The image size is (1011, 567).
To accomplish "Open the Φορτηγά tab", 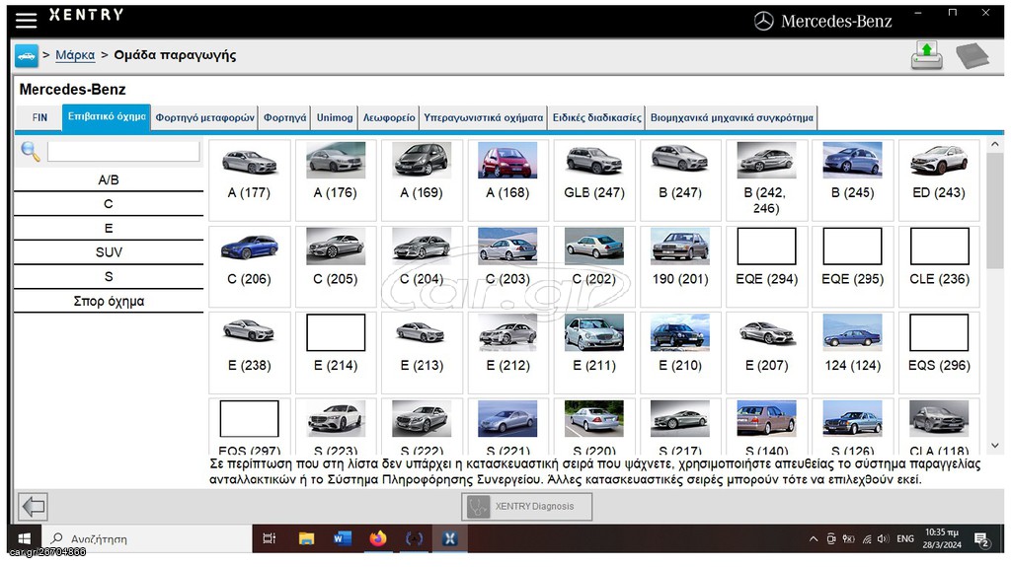I will [285, 118].
